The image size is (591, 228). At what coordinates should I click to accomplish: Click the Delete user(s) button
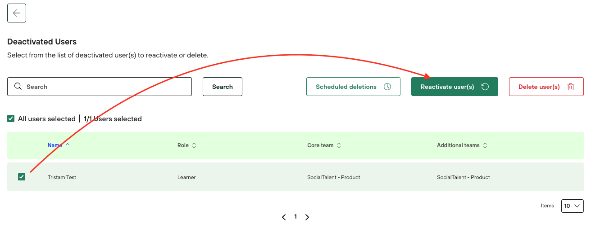point(539,87)
